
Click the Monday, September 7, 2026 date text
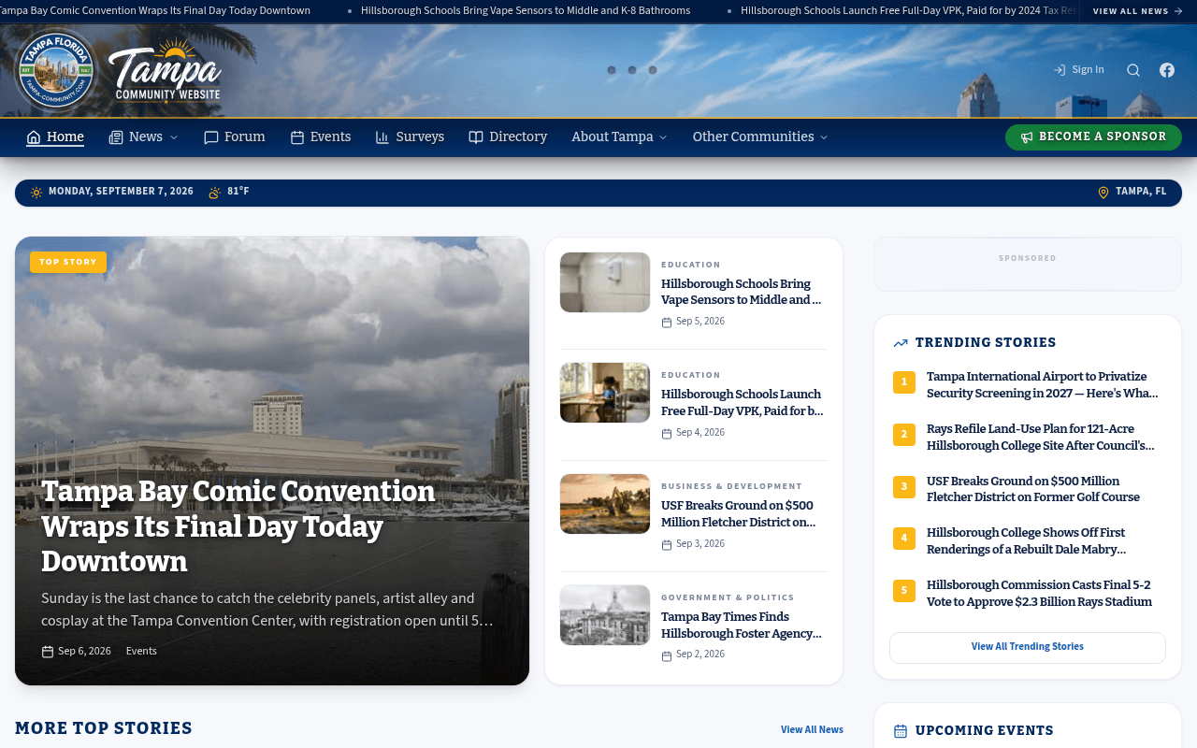click(121, 192)
